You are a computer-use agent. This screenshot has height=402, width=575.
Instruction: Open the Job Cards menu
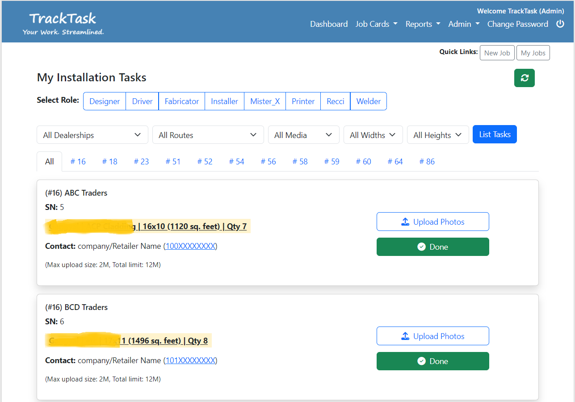pyautogui.click(x=376, y=24)
